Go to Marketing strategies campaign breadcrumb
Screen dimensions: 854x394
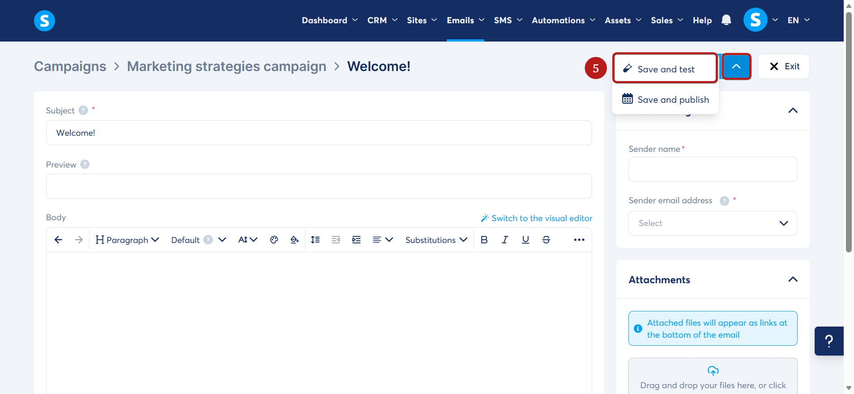(x=226, y=67)
